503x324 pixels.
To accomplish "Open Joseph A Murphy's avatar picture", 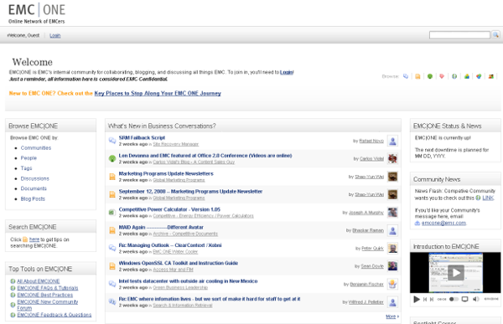I will [x=392, y=212].
